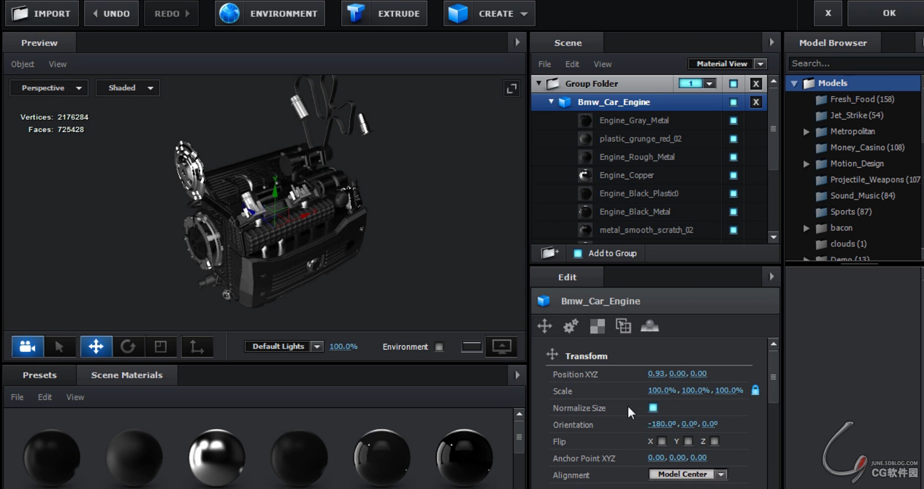924x489 pixels.
Task: Open the gears settings icon in Edit panel
Action: pos(571,326)
